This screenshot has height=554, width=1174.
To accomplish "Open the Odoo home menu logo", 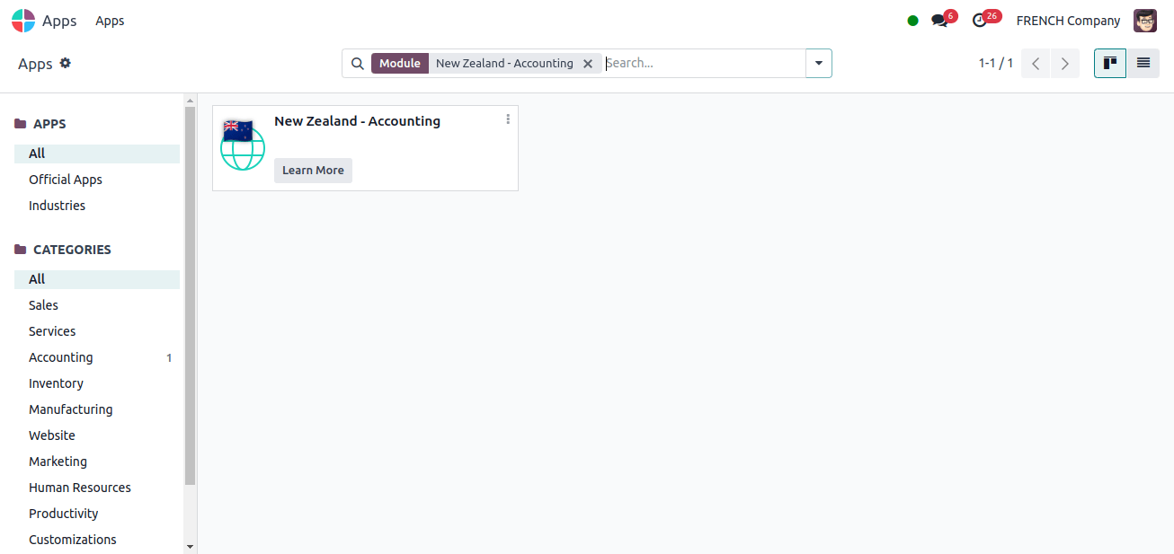I will coord(23,21).
